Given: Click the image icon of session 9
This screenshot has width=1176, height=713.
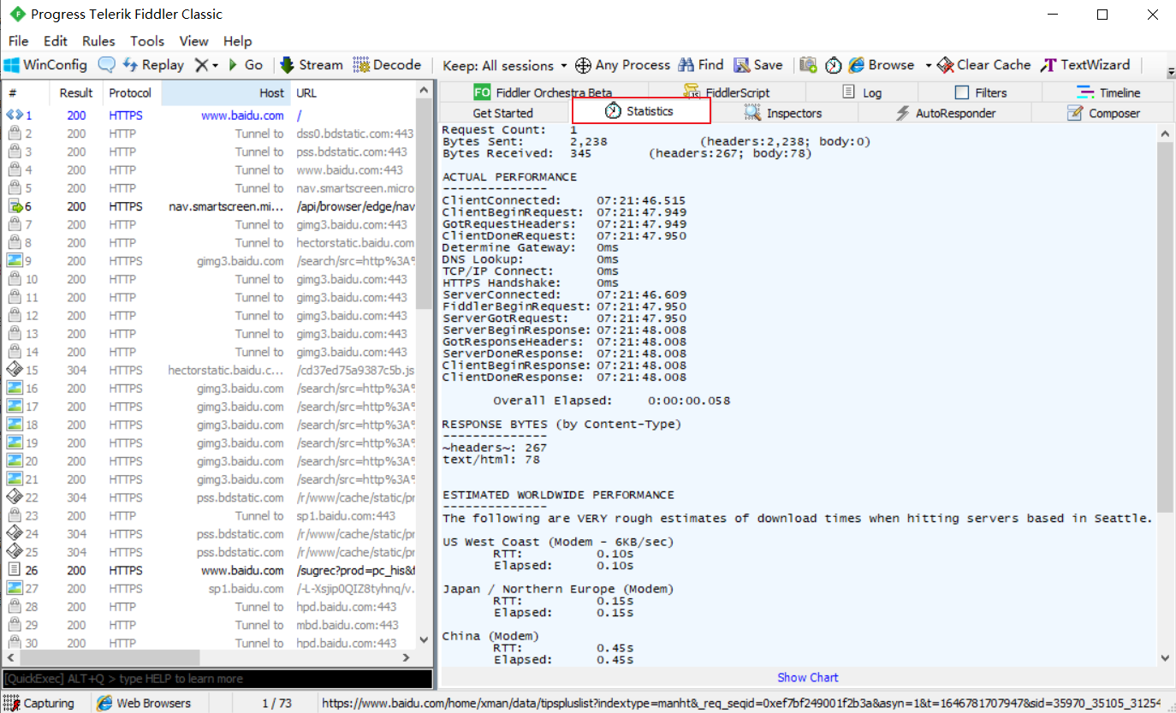Looking at the screenshot, I should tap(15, 261).
